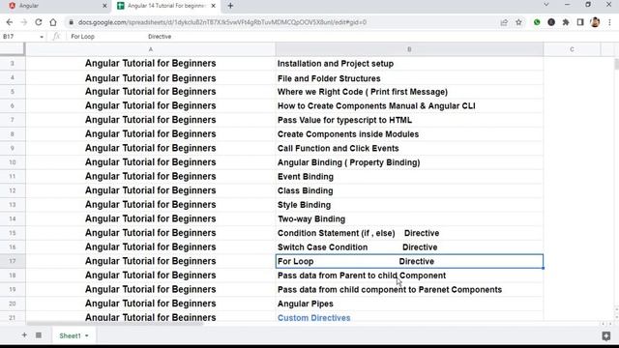Click the vertical scrollbar thumb

[x=616, y=65]
